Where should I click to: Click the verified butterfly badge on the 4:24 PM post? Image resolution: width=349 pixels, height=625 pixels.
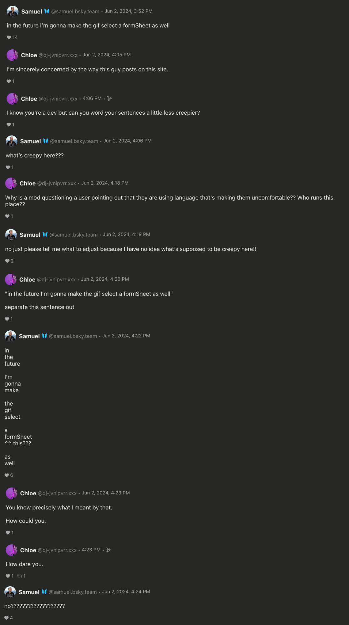tap(44, 592)
